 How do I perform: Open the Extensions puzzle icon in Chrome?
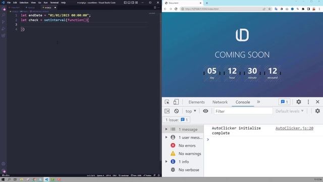[303, 9]
